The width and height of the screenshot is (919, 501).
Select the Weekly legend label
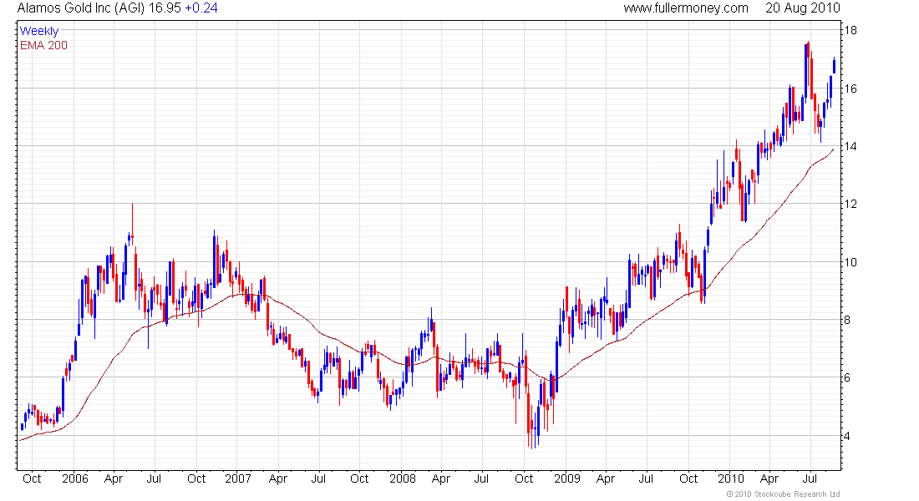[x=39, y=31]
